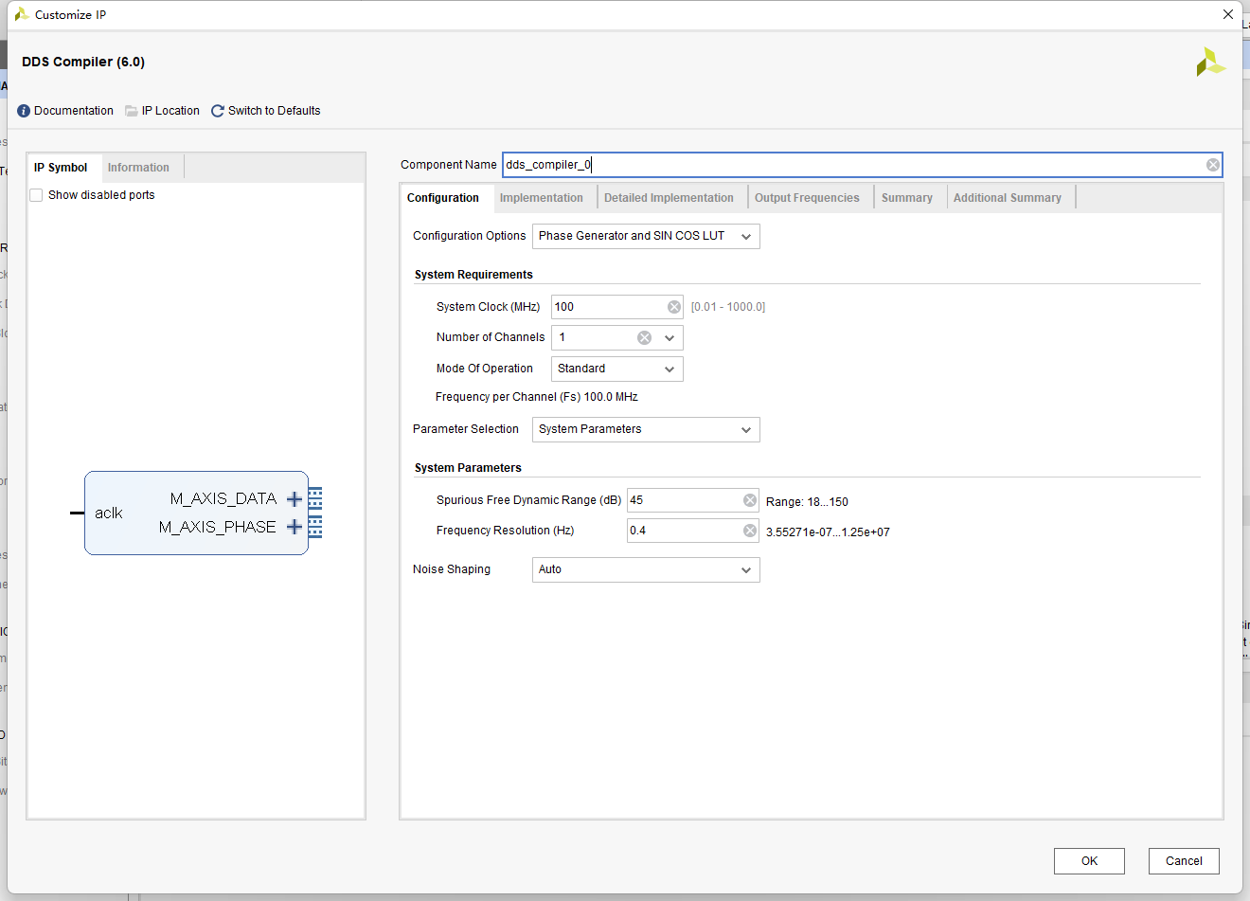
Task: Open the Documentation info icon
Action: [x=24, y=111]
